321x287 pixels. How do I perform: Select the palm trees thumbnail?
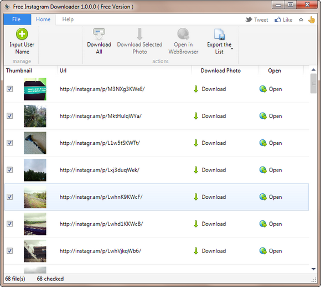(x=35, y=116)
